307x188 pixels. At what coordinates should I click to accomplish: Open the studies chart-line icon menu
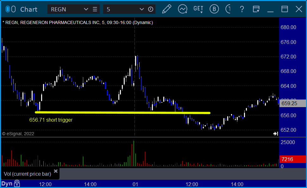[183, 9]
